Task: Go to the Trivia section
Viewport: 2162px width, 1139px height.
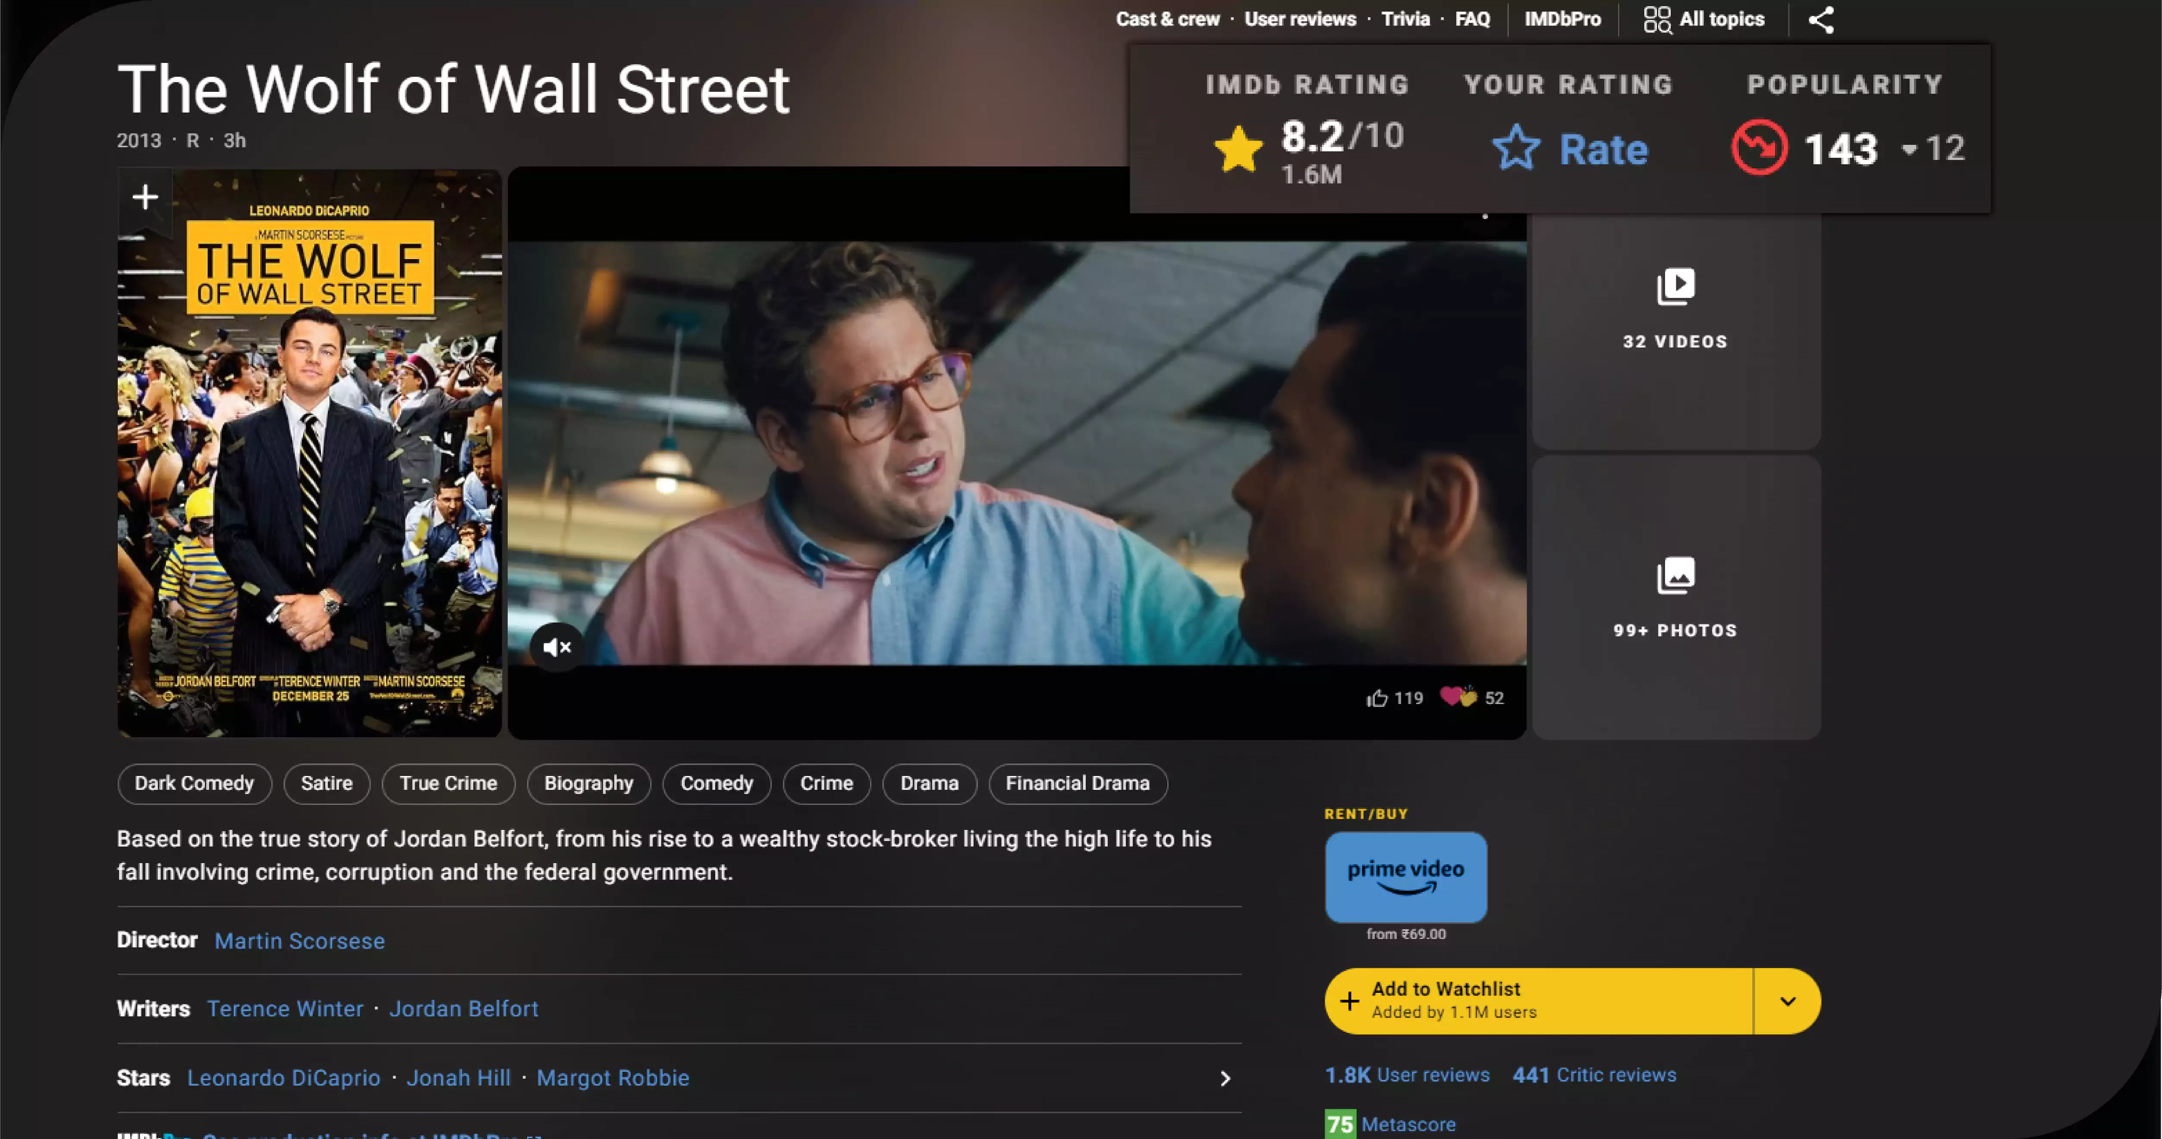Action: pos(1406,19)
